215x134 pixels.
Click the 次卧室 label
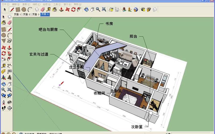point(137,127)
